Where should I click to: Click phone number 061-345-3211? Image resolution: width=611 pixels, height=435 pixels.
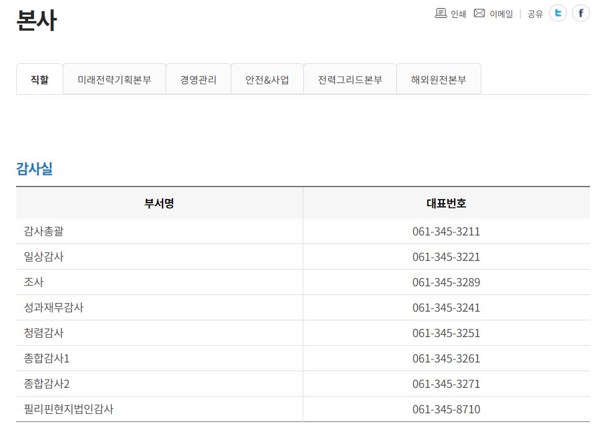tap(446, 231)
